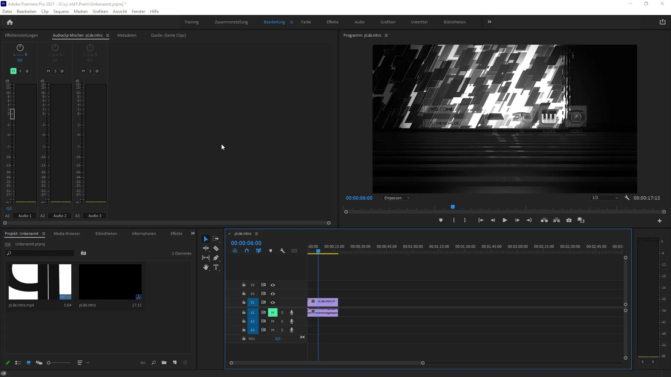The image size is (671, 377).
Task: Add a marker in the timeline
Action: click(270, 251)
